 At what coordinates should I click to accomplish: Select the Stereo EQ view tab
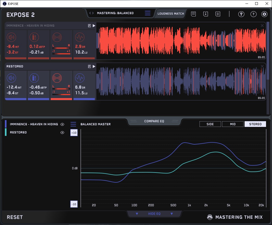coord(255,124)
